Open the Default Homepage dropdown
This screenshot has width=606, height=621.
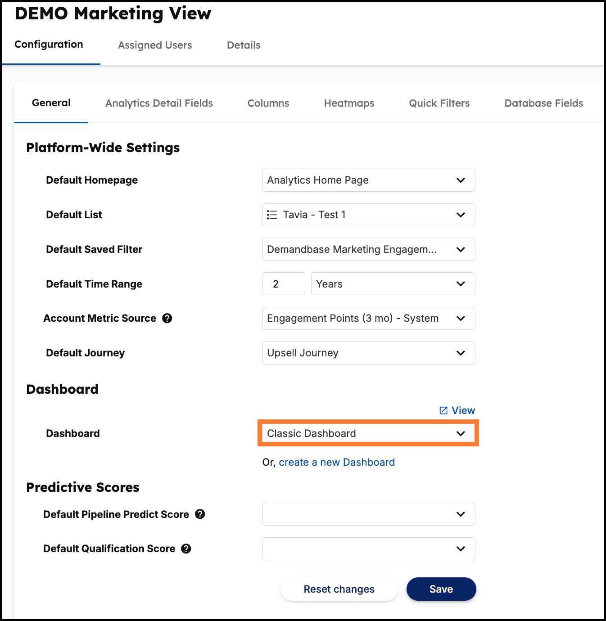[368, 180]
